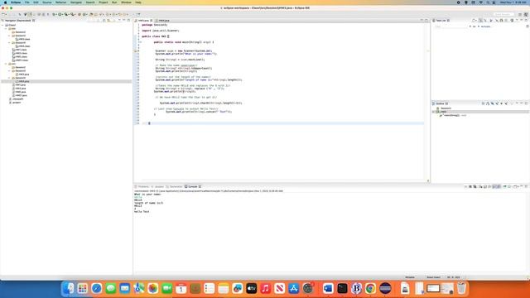
Task: Click Clear Console icon in Console toolbar
Action: (x=480, y=186)
